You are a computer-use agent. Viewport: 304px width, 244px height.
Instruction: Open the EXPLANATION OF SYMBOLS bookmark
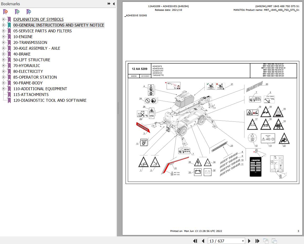[38, 19]
